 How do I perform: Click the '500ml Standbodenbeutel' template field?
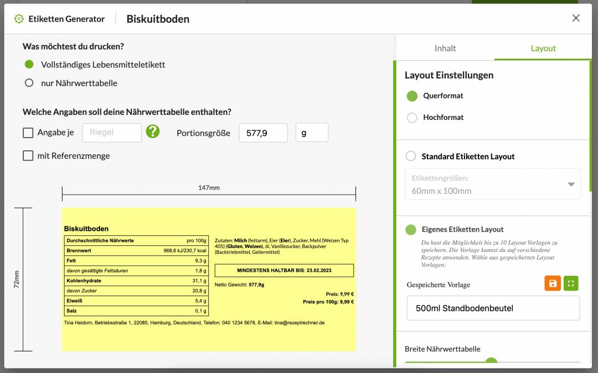coord(493,308)
